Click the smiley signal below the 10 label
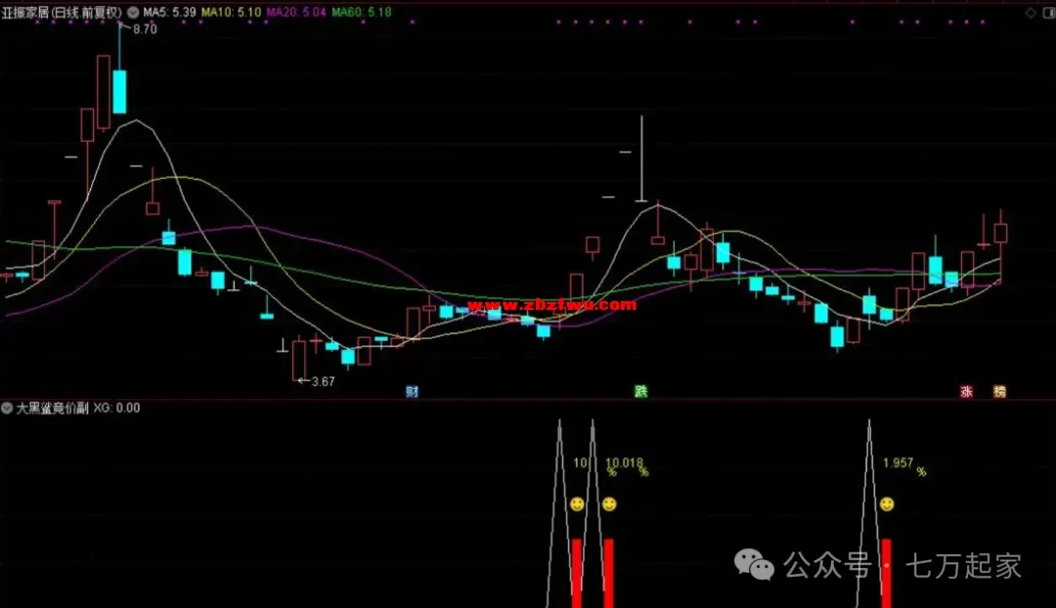Viewport: 1056px width, 608px height. [577, 504]
